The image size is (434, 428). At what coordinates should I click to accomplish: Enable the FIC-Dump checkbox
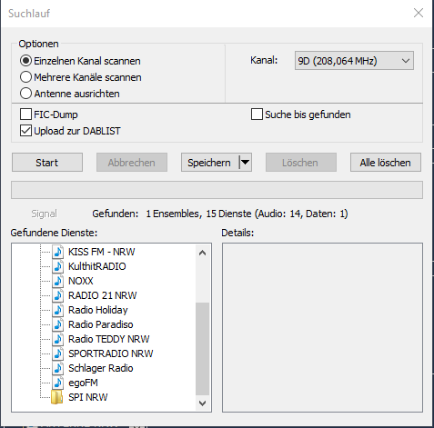pos(25,114)
